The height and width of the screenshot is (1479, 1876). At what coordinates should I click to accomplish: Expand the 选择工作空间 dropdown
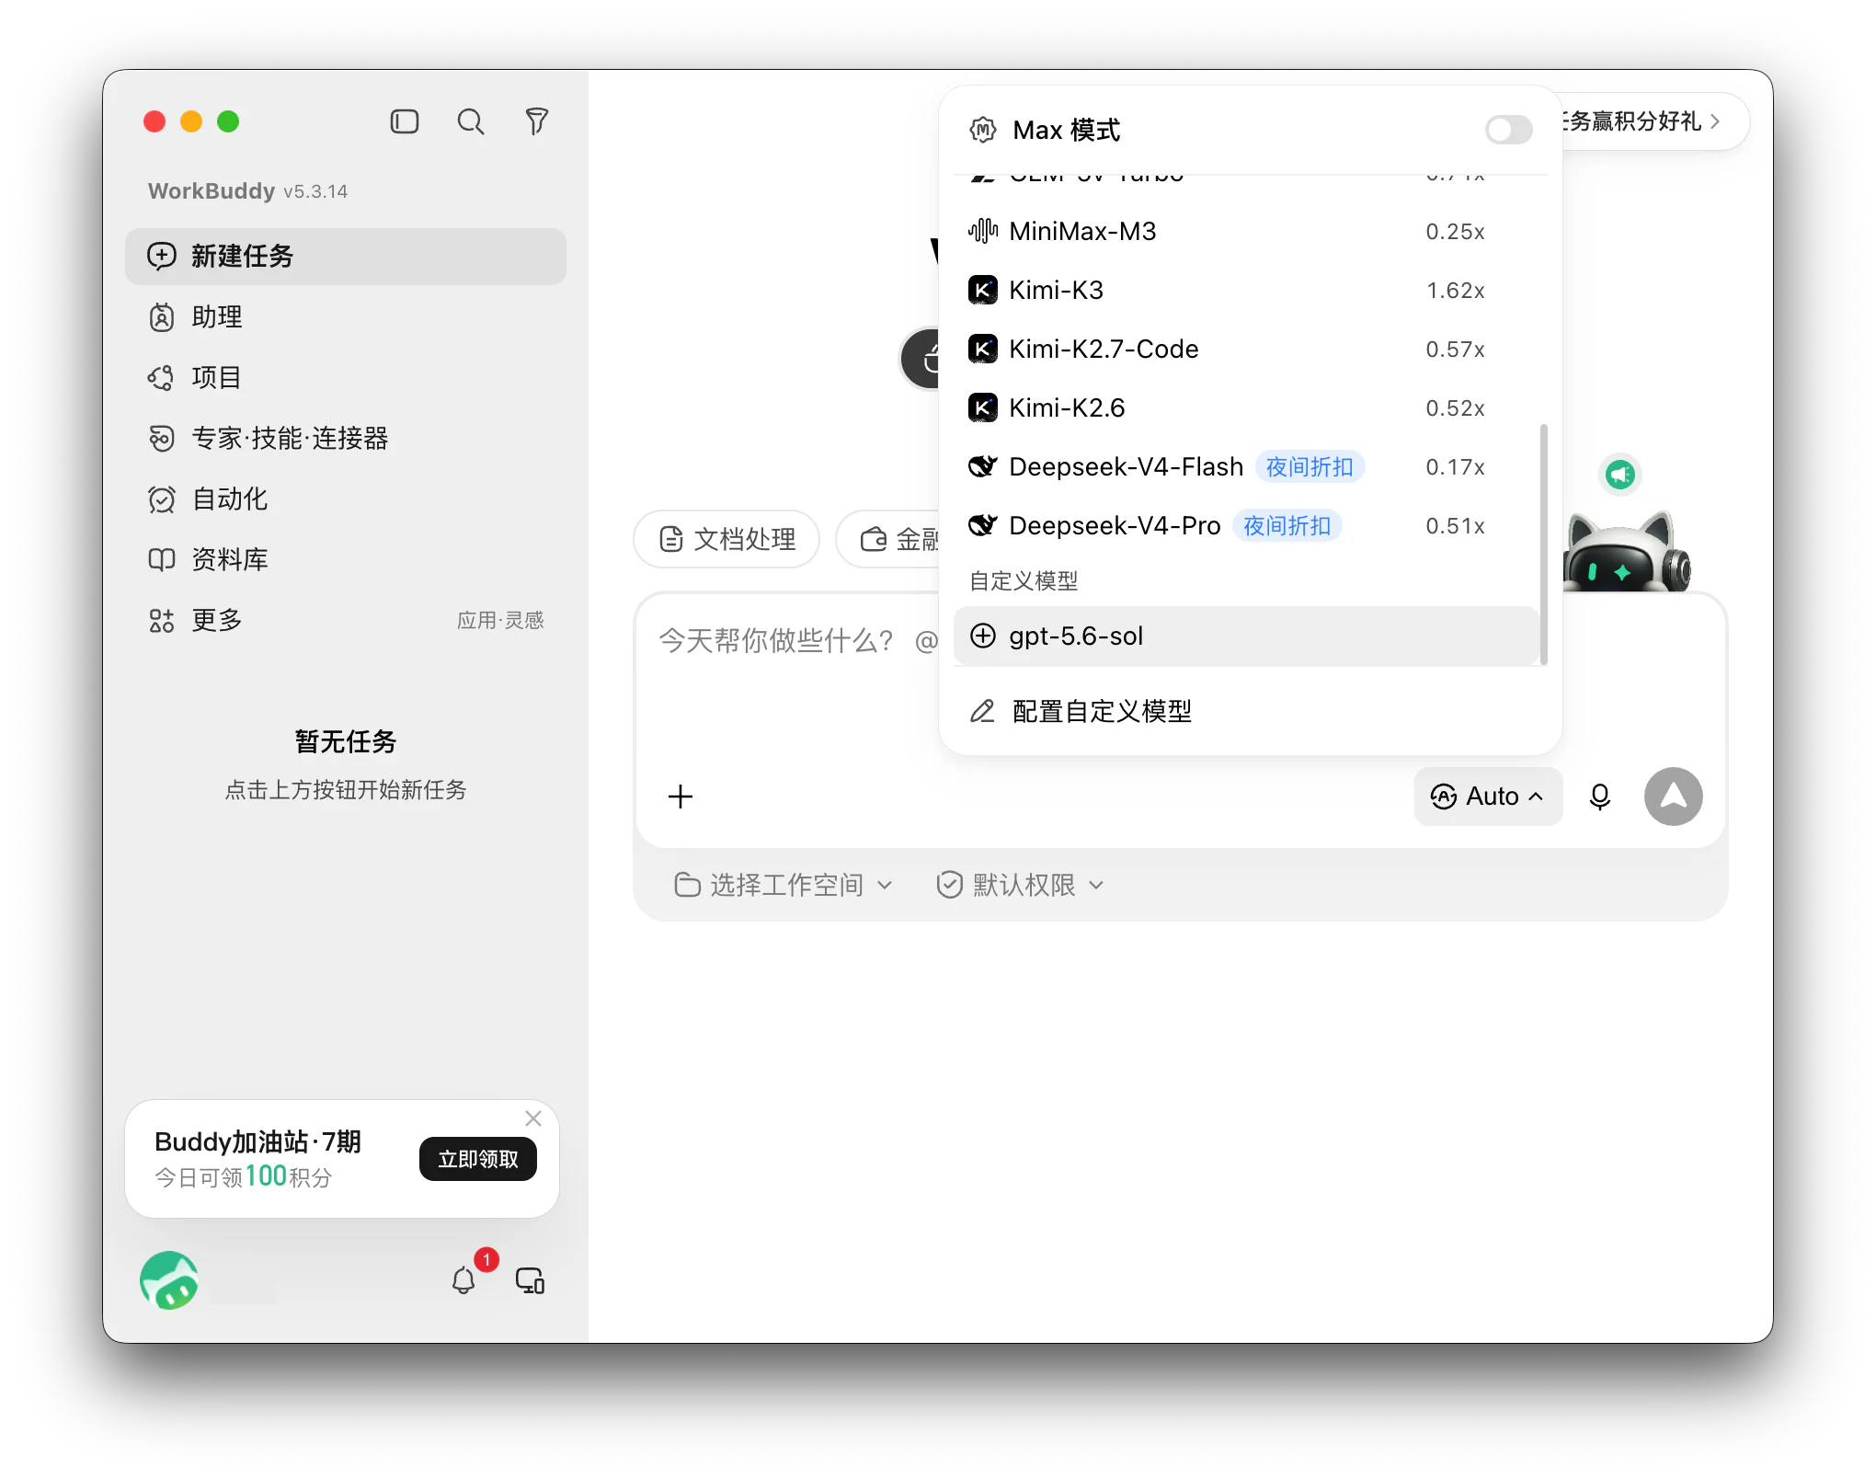click(784, 885)
